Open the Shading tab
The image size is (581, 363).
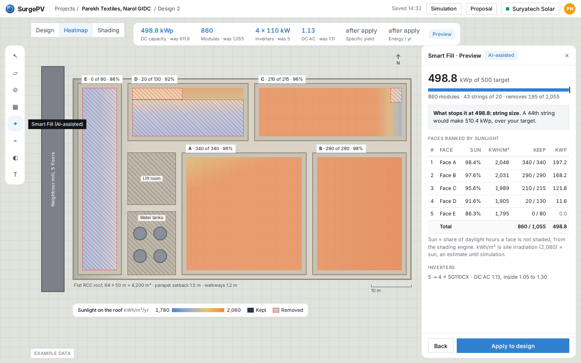[x=109, y=30]
